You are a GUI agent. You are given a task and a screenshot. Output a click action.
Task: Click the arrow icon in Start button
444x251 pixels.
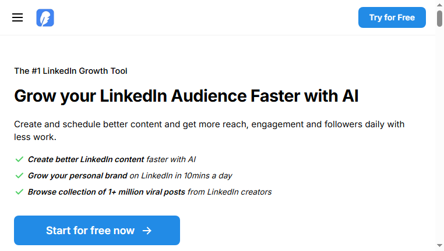pyautogui.click(x=147, y=231)
